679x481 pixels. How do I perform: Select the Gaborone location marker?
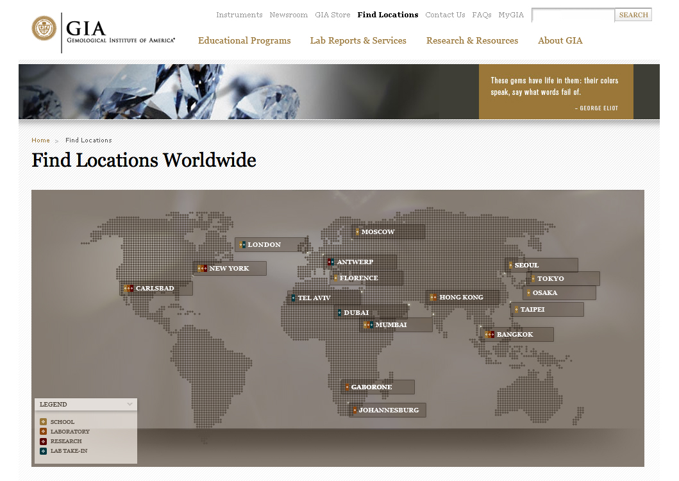[x=378, y=387]
